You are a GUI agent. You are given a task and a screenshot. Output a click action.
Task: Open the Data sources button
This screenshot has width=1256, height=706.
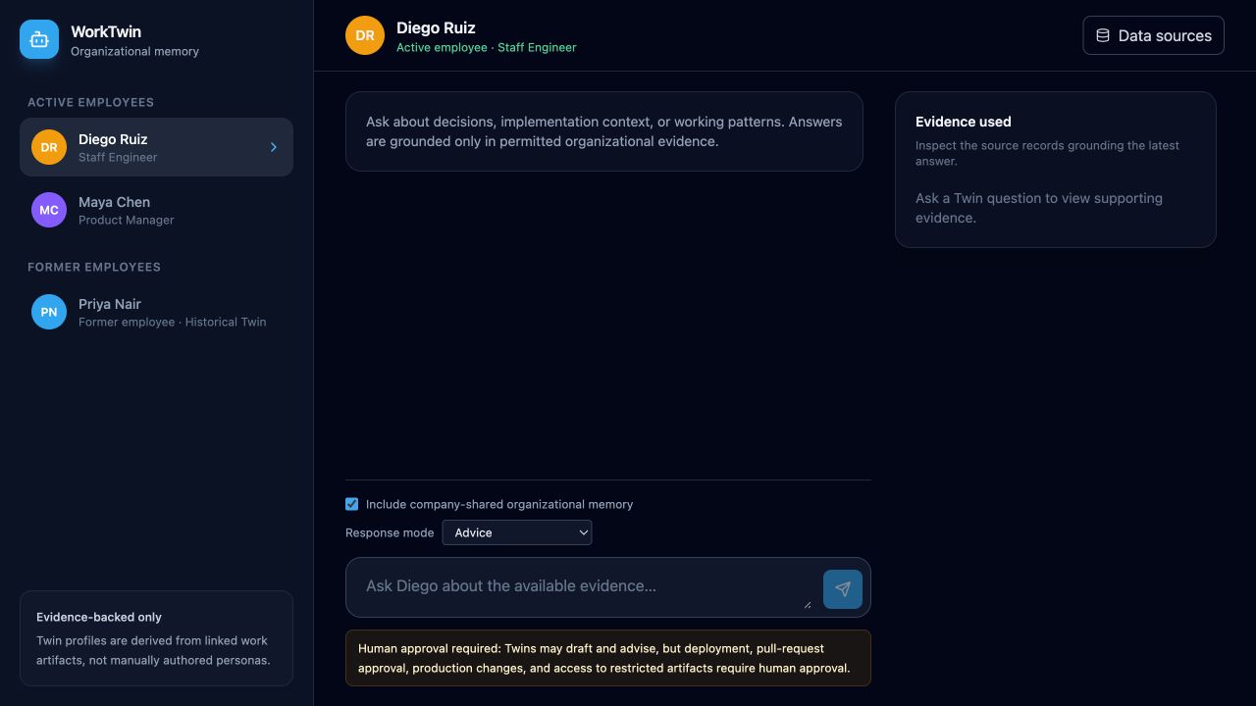(1153, 35)
